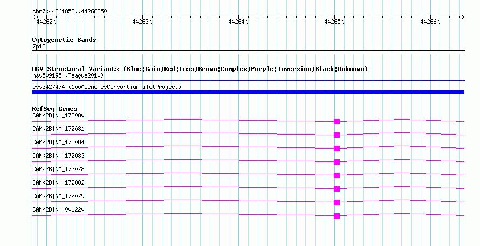Click the 44264k ruler tick label
The height and width of the screenshot is (246, 480).
(238, 22)
